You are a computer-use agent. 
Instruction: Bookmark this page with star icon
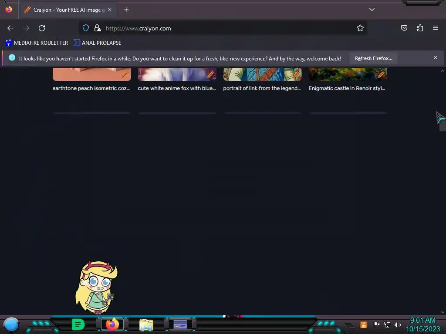[360, 28]
